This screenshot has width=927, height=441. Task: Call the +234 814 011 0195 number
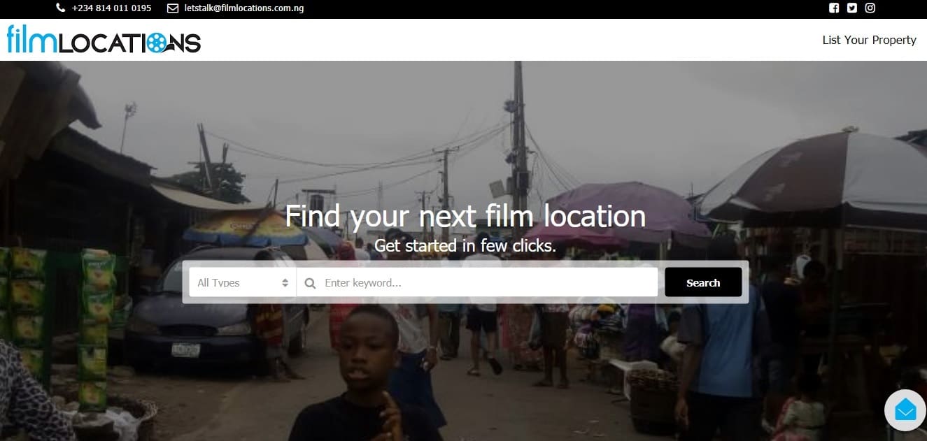coord(111,8)
